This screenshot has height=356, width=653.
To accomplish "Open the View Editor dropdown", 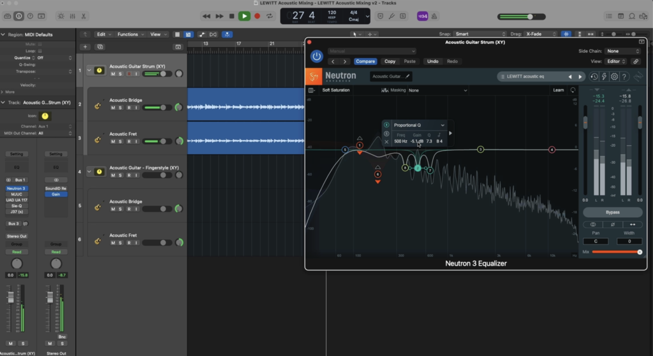I will [616, 62].
